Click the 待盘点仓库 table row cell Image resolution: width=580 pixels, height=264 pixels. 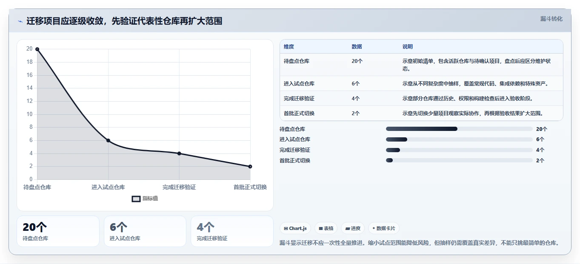click(x=297, y=61)
